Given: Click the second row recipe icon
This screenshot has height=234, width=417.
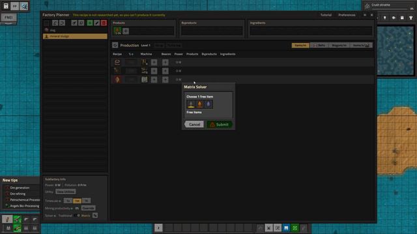Looking at the screenshot, I should [x=117, y=71].
